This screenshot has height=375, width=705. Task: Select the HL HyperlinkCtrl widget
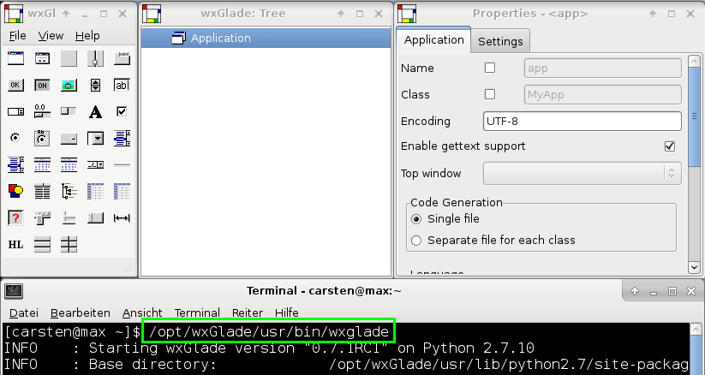pyautogui.click(x=15, y=245)
